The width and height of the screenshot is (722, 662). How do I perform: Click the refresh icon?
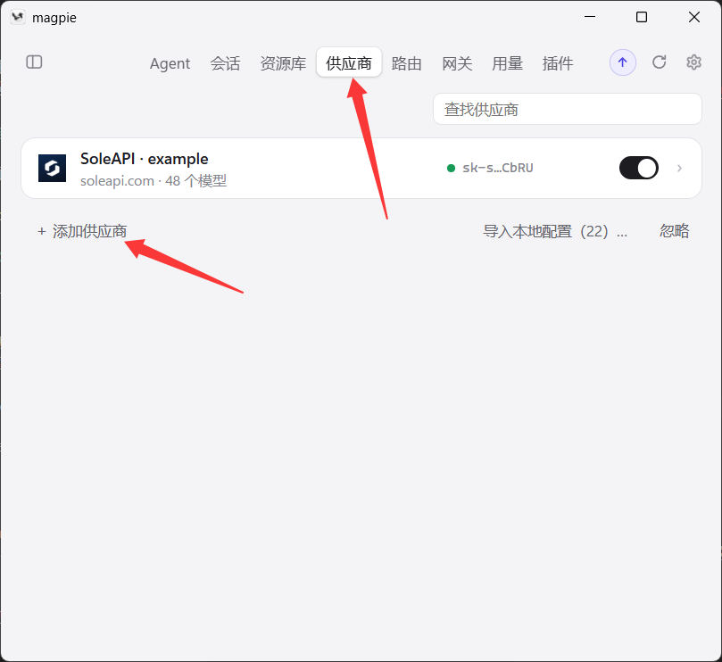(660, 62)
